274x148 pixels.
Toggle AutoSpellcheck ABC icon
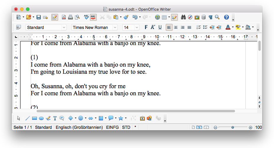[93, 17]
